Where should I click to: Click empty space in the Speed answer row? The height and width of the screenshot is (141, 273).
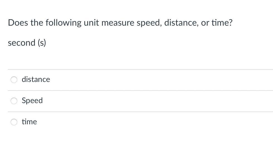167,101
